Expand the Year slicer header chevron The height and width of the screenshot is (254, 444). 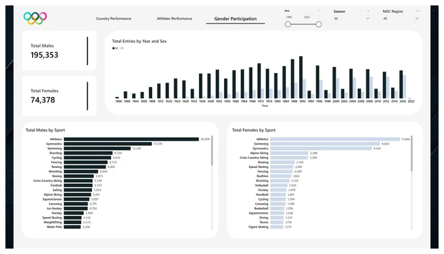319,10
